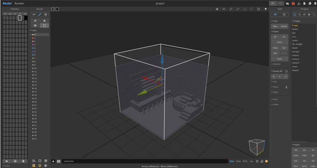Select the All toggle in the Edit panel
Image resolution: width=317 pixels, height=168 pixels.
(x=275, y=14)
